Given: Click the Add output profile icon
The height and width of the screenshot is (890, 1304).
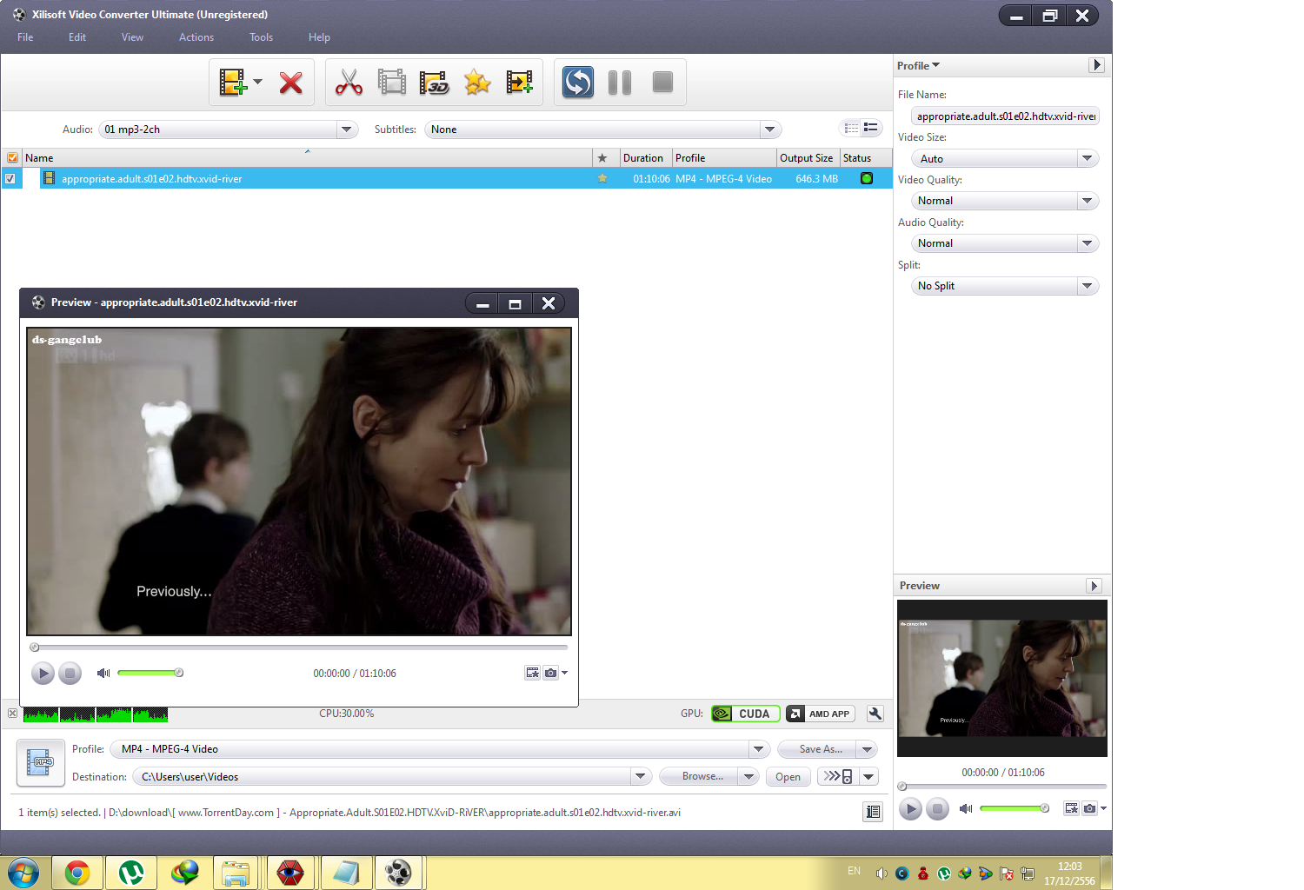Looking at the screenshot, I should click(x=520, y=83).
